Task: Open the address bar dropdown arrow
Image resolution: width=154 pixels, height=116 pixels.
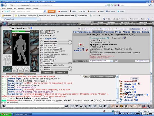Action: click(x=106, y=5)
